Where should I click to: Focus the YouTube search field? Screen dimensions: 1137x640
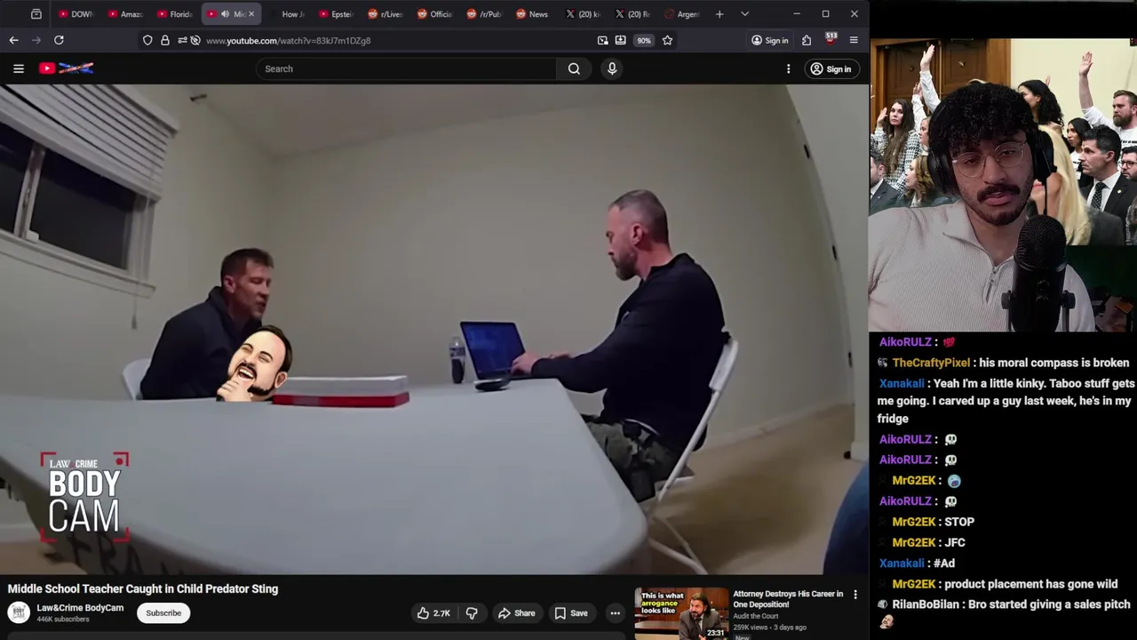(407, 68)
